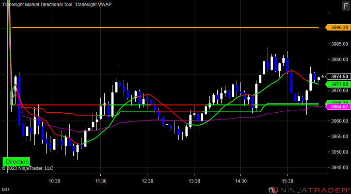
Task: Click the 15:30 time axis label
Action: (x=287, y=180)
